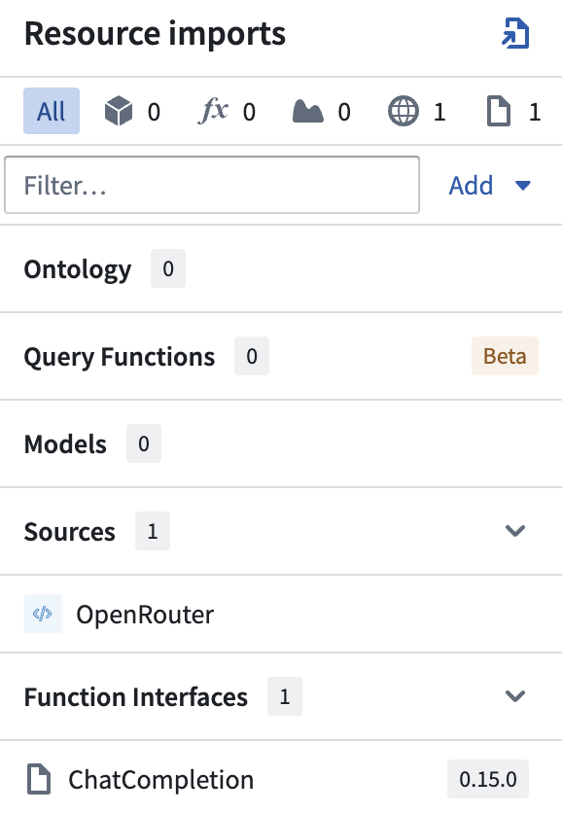The width and height of the screenshot is (562, 813).
Task: Filter by Ontology cube icon
Action: (119, 111)
